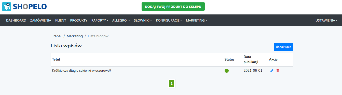
Task: Select pagination page 1
Action: (172, 83)
